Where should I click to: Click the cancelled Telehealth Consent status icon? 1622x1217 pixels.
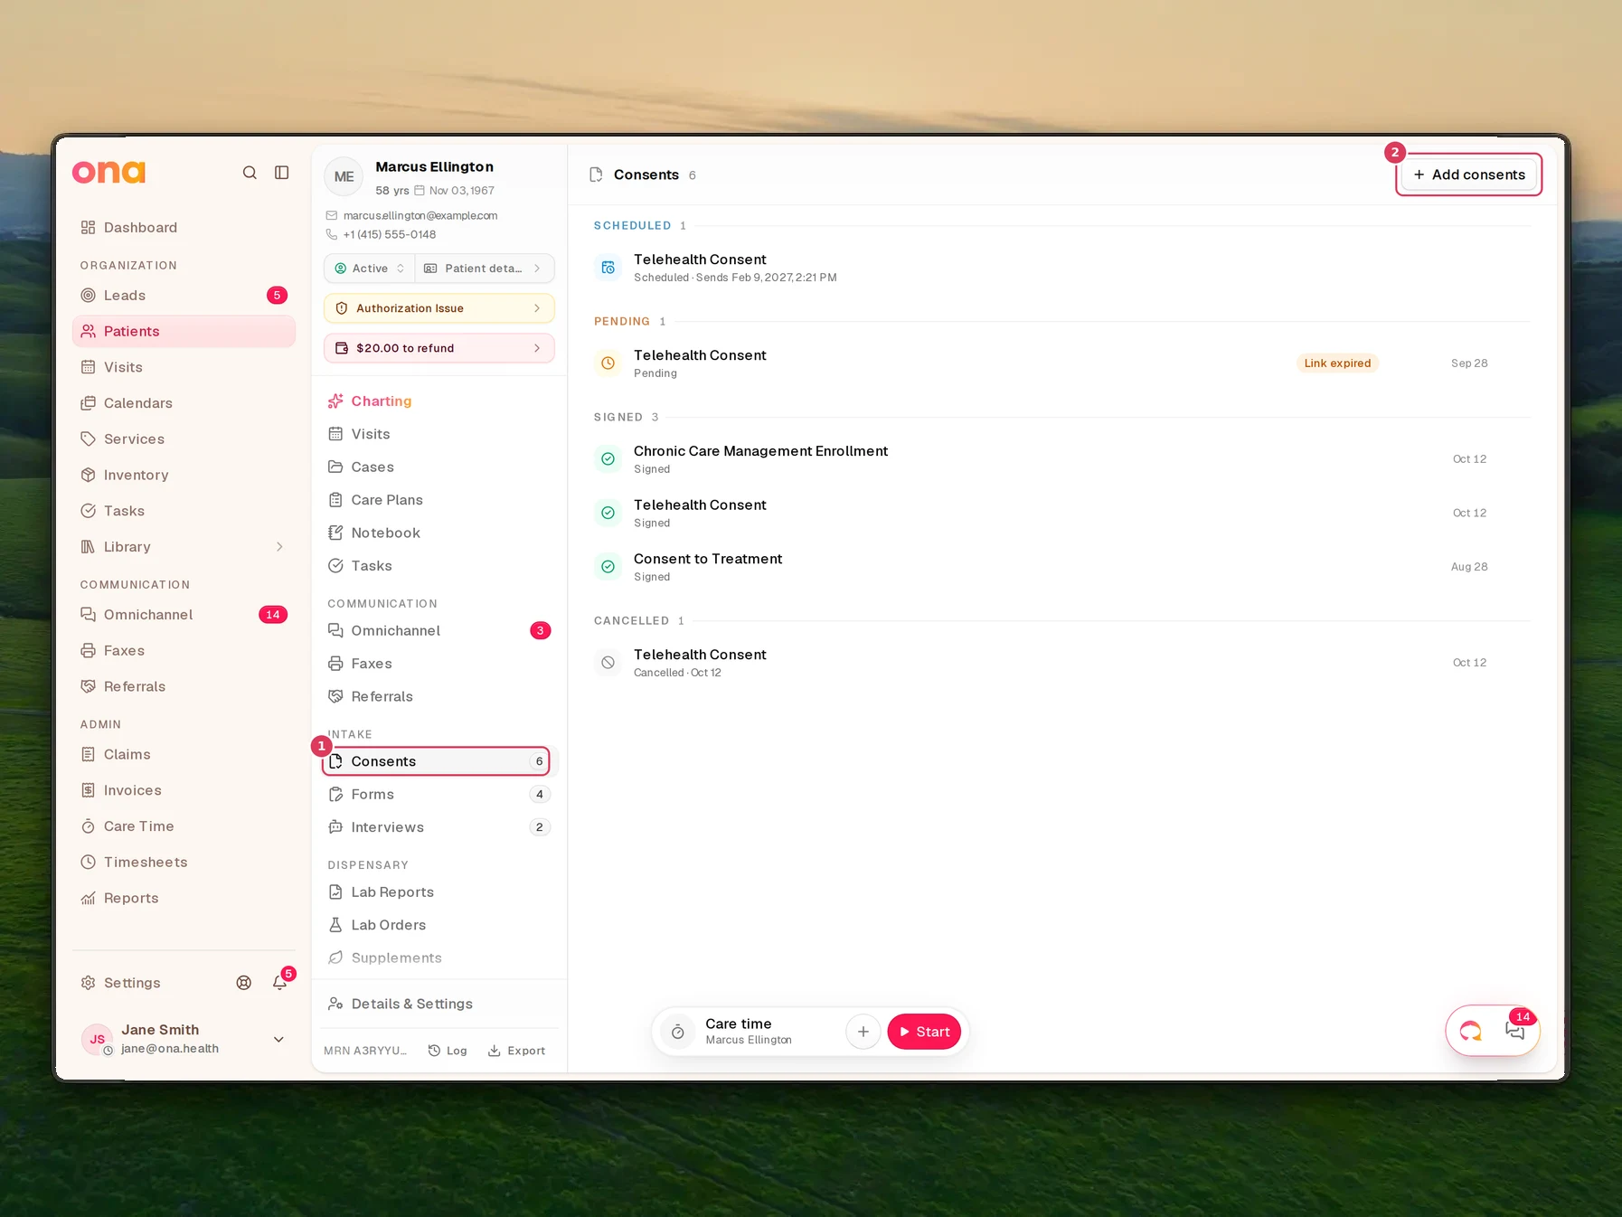tap(608, 663)
